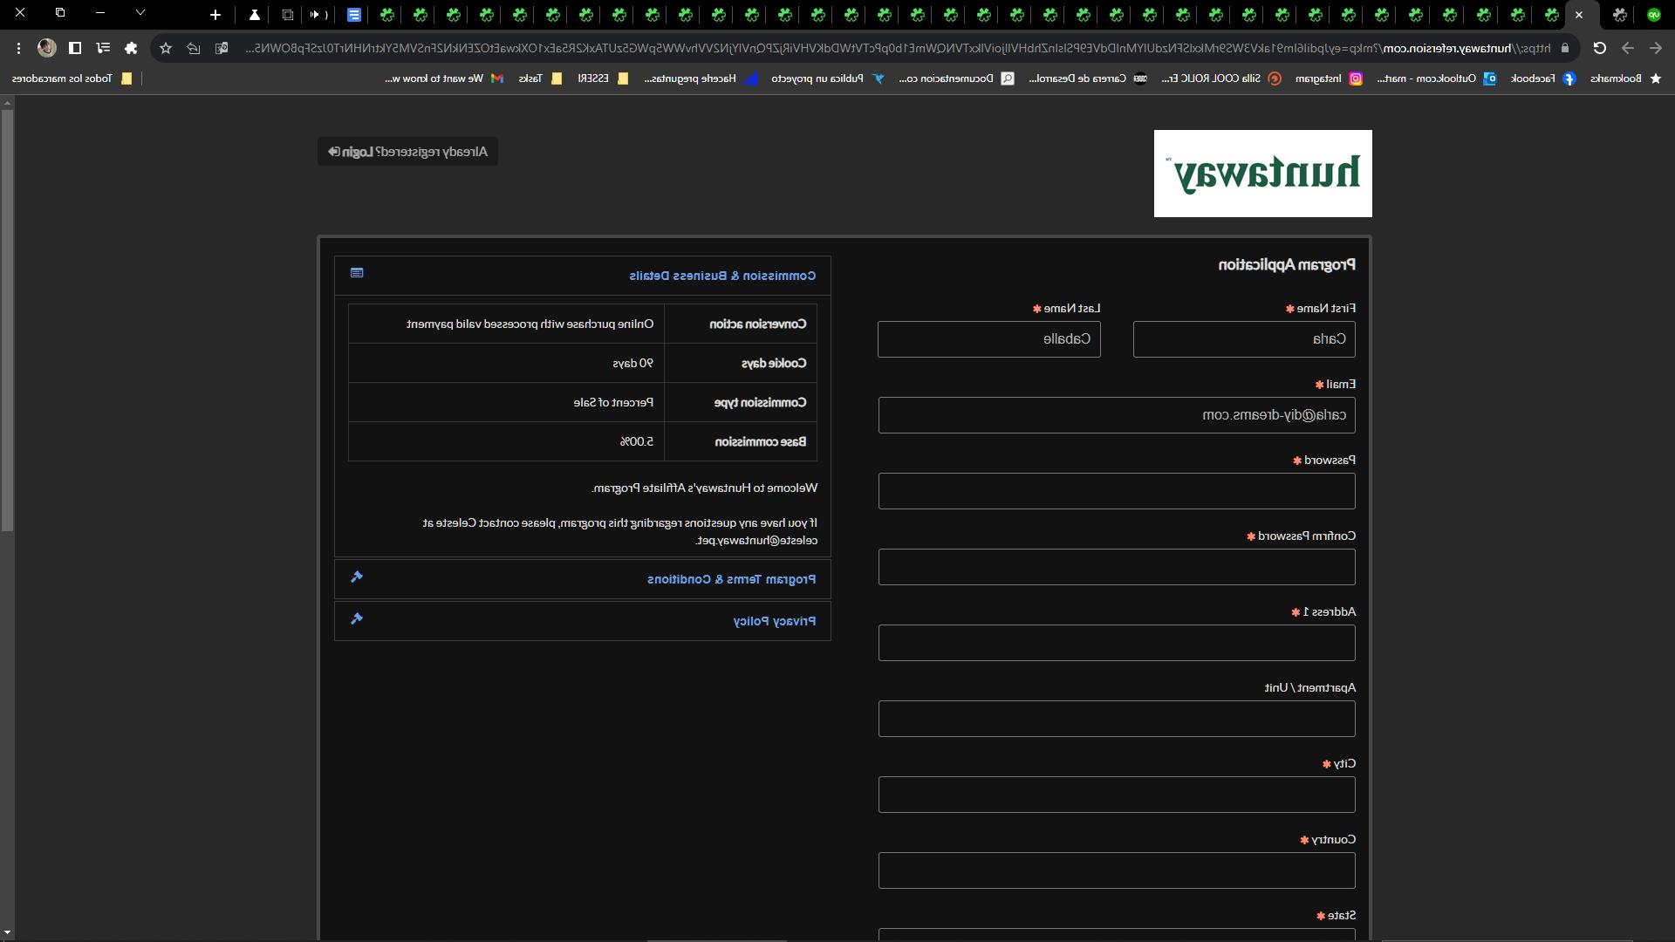Open the Chrome three-dot menu
Viewport: 1675px width, 942px height.
18,48
